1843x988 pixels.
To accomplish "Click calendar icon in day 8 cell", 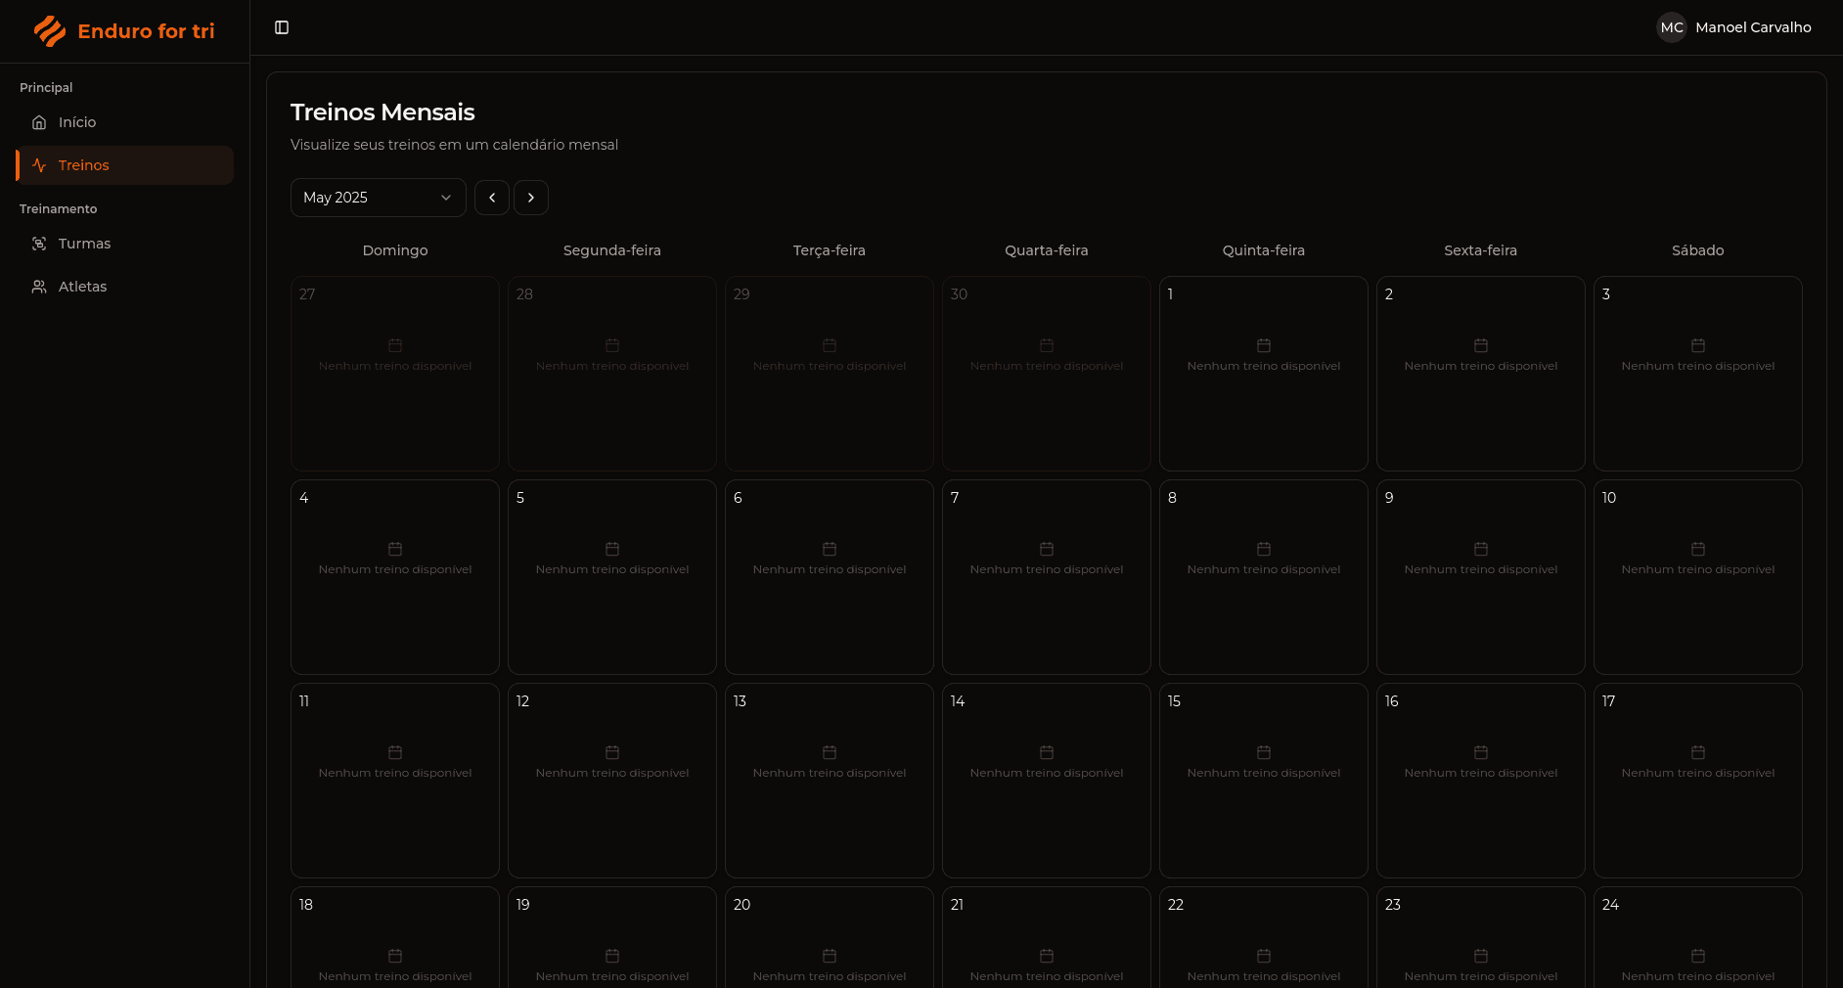I will coord(1264,549).
